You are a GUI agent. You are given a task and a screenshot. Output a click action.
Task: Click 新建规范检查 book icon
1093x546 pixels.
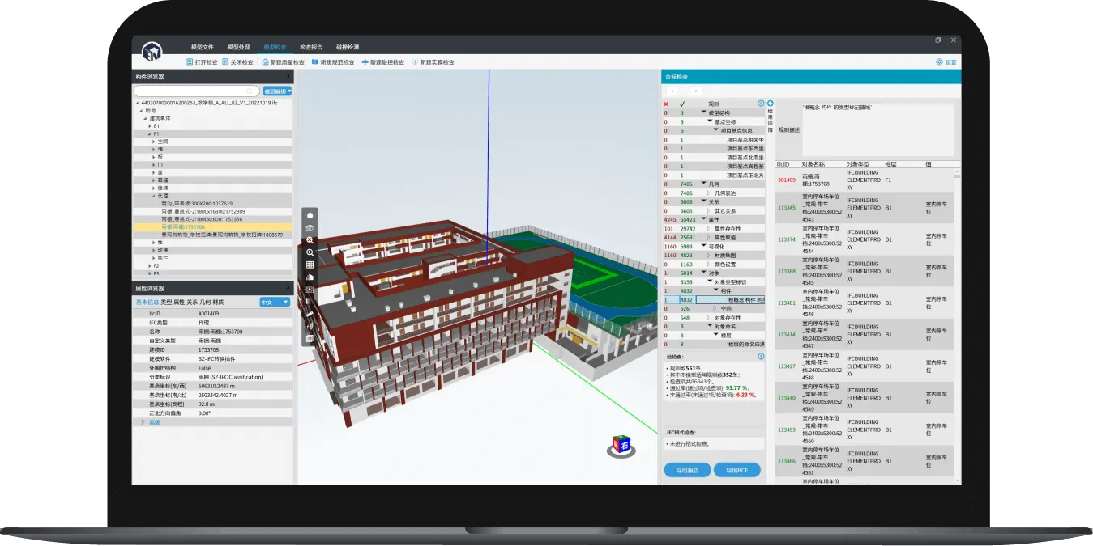[315, 62]
